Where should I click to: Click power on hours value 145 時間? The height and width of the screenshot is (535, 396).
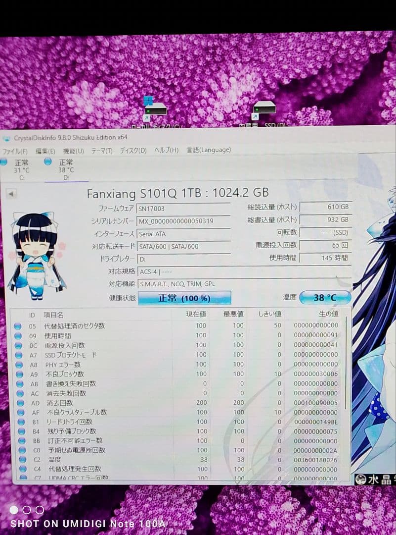[x=325, y=258]
